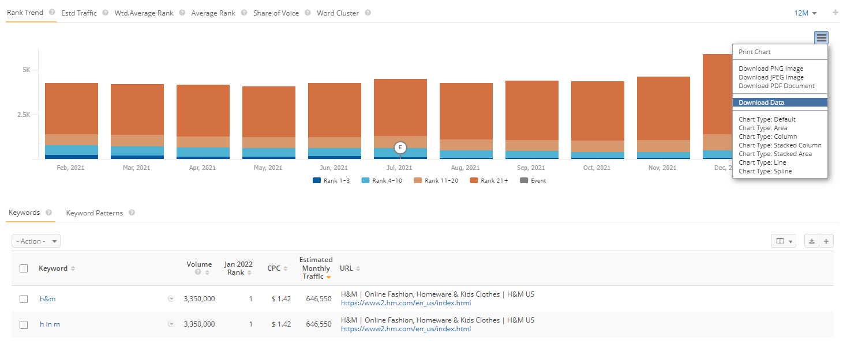This screenshot has width=843, height=341.
Task: Sort by Estimated Monthly Traffic arrow
Action: [328, 277]
